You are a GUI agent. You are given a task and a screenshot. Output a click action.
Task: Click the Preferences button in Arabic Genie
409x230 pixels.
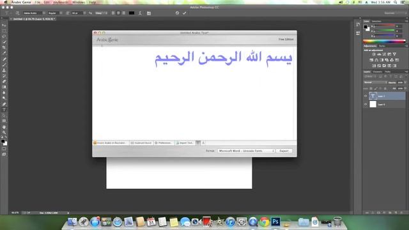[164, 143]
